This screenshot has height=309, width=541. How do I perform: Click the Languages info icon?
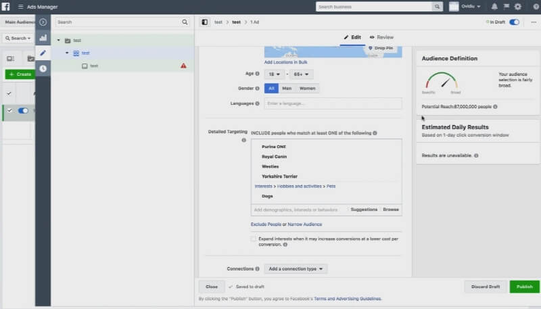(257, 103)
